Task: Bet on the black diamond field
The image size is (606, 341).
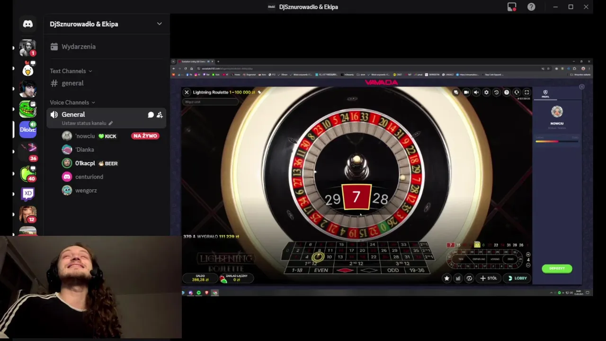Action: pyautogui.click(x=369, y=270)
